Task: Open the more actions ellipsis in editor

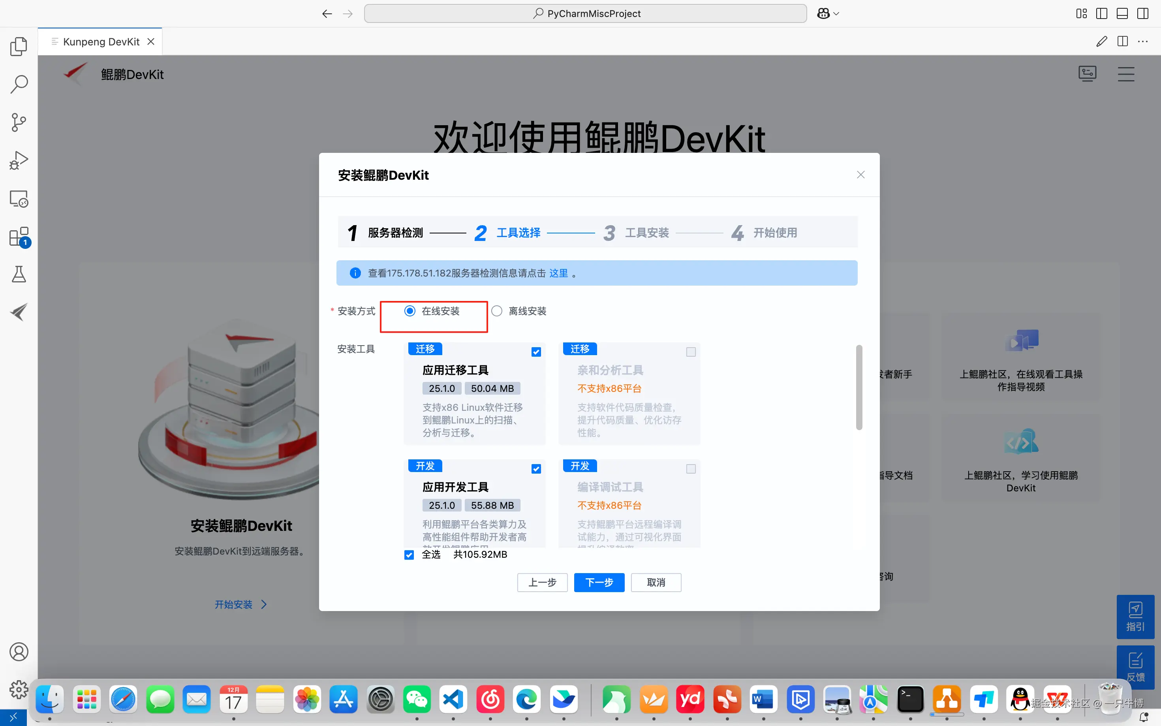Action: (x=1143, y=42)
